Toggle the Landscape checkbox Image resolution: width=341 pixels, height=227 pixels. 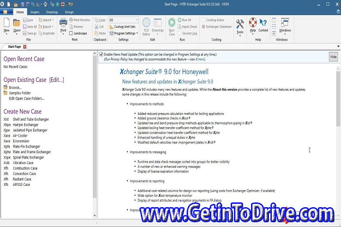pos(71,33)
